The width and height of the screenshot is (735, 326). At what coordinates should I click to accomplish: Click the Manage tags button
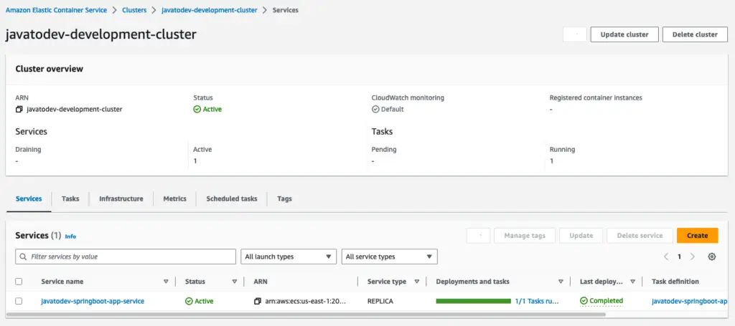click(x=525, y=236)
